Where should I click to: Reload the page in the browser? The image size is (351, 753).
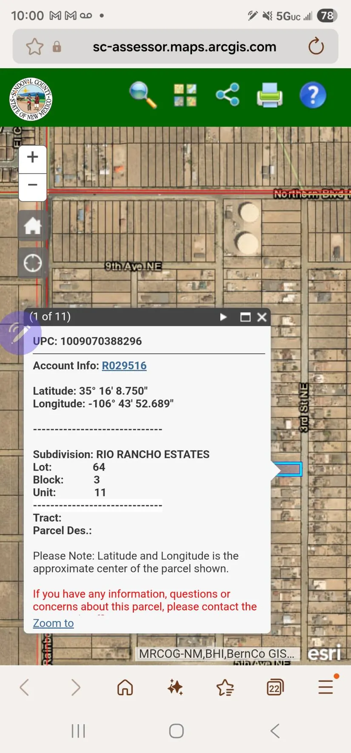[316, 46]
